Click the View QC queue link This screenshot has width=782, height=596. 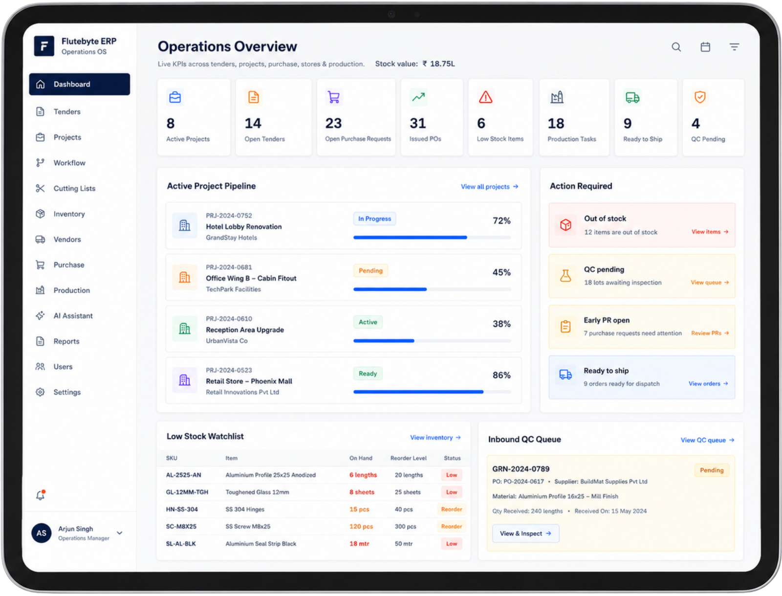click(707, 440)
